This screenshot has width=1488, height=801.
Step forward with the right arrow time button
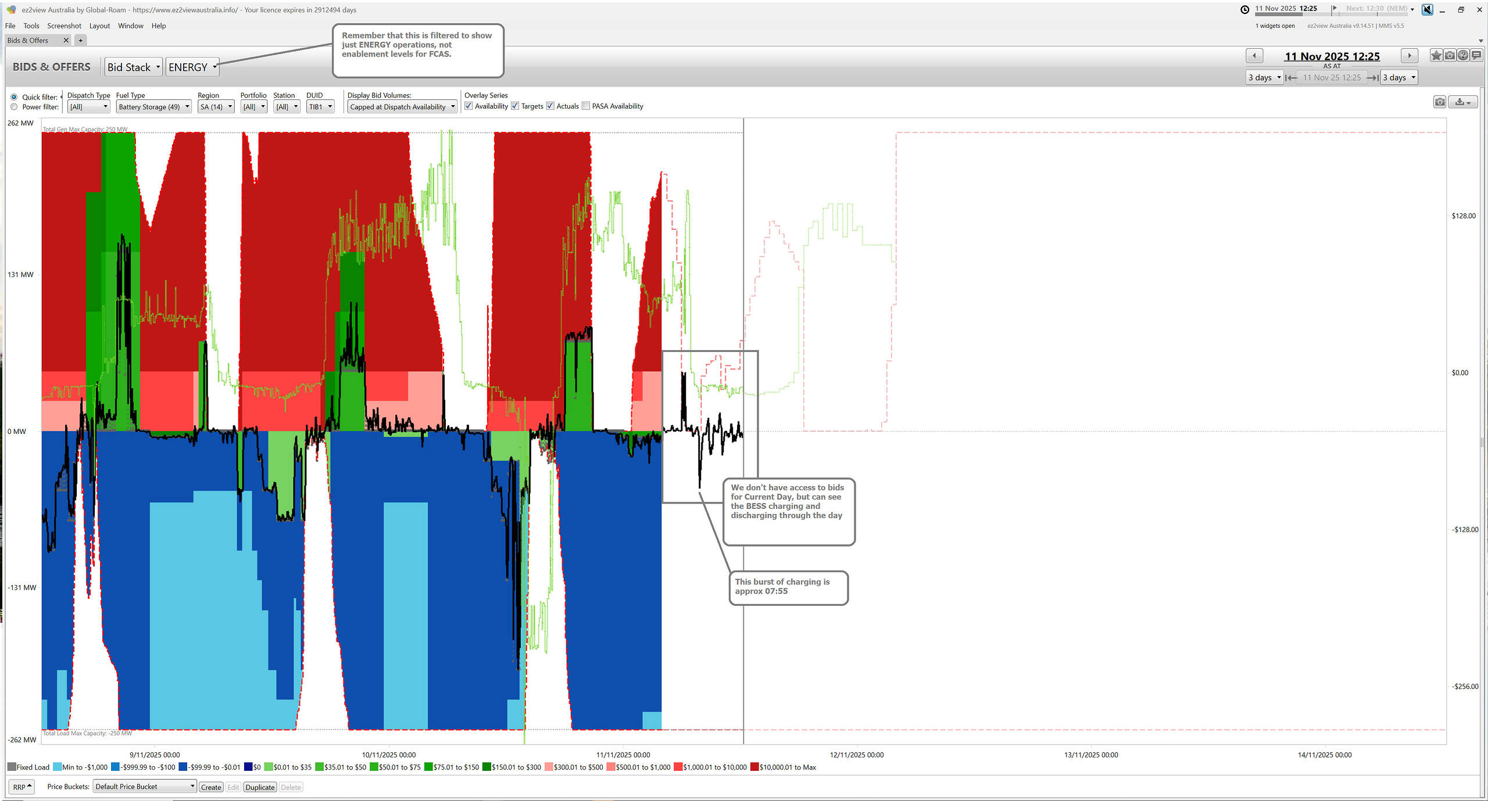1409,56
